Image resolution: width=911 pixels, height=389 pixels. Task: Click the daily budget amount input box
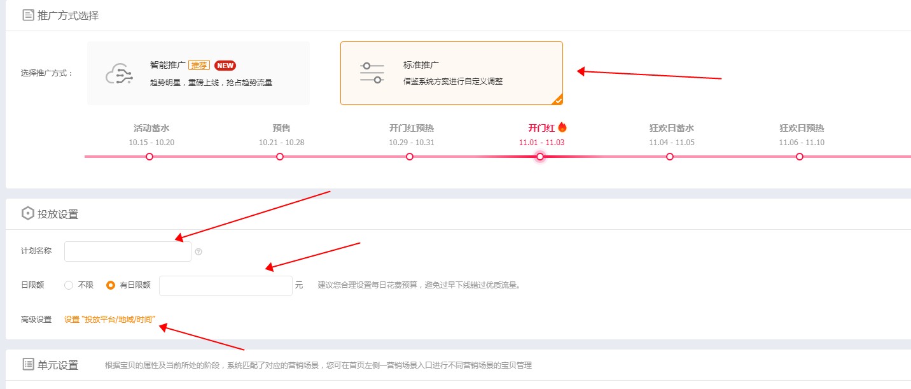(225, 285)
